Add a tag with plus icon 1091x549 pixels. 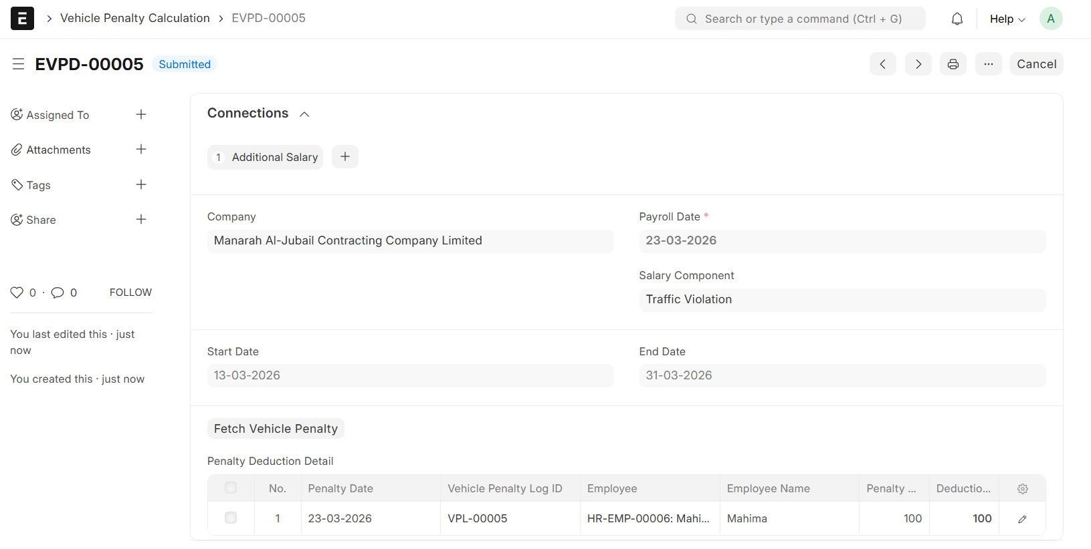pos(141,185)
